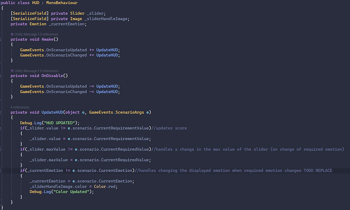This screenshot has width=350, height=210.
Task: Click the "object" parameter type keyword
Action: [72, 112]
